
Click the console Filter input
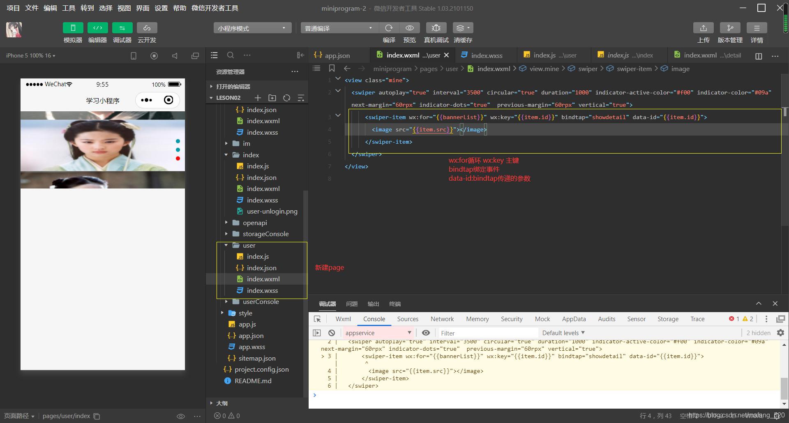click(x=488, y=333)
